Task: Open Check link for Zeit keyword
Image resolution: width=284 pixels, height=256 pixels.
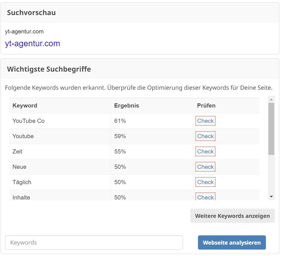Action: click(205, 152)
